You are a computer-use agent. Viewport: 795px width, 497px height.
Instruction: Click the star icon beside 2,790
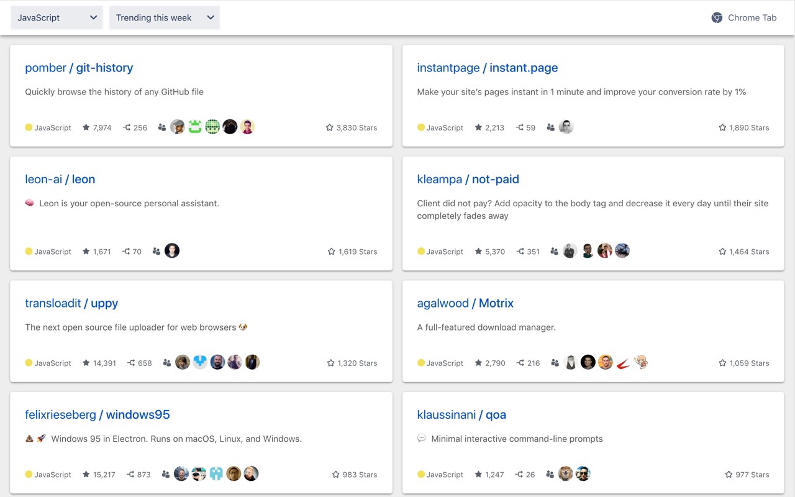[478, 363]
